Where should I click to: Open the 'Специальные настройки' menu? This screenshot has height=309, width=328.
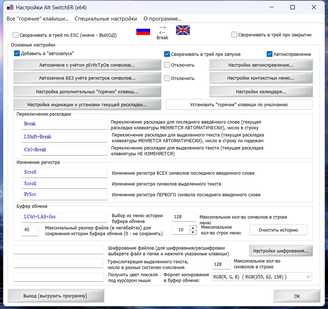(x=106, y=19)
